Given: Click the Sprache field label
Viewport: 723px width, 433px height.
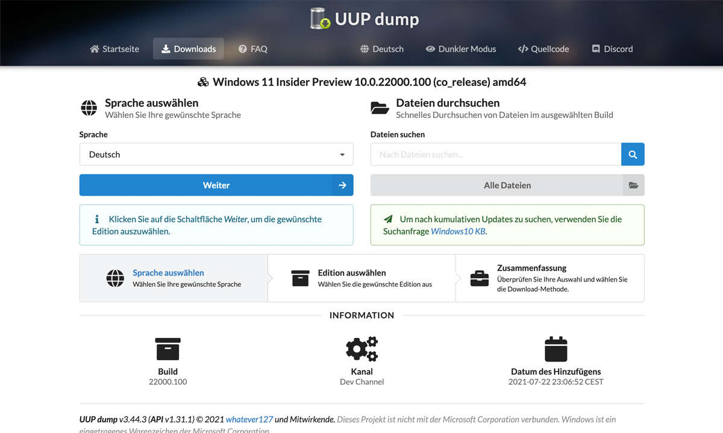Looking at the screenshot, I should [x=93, y=135].
